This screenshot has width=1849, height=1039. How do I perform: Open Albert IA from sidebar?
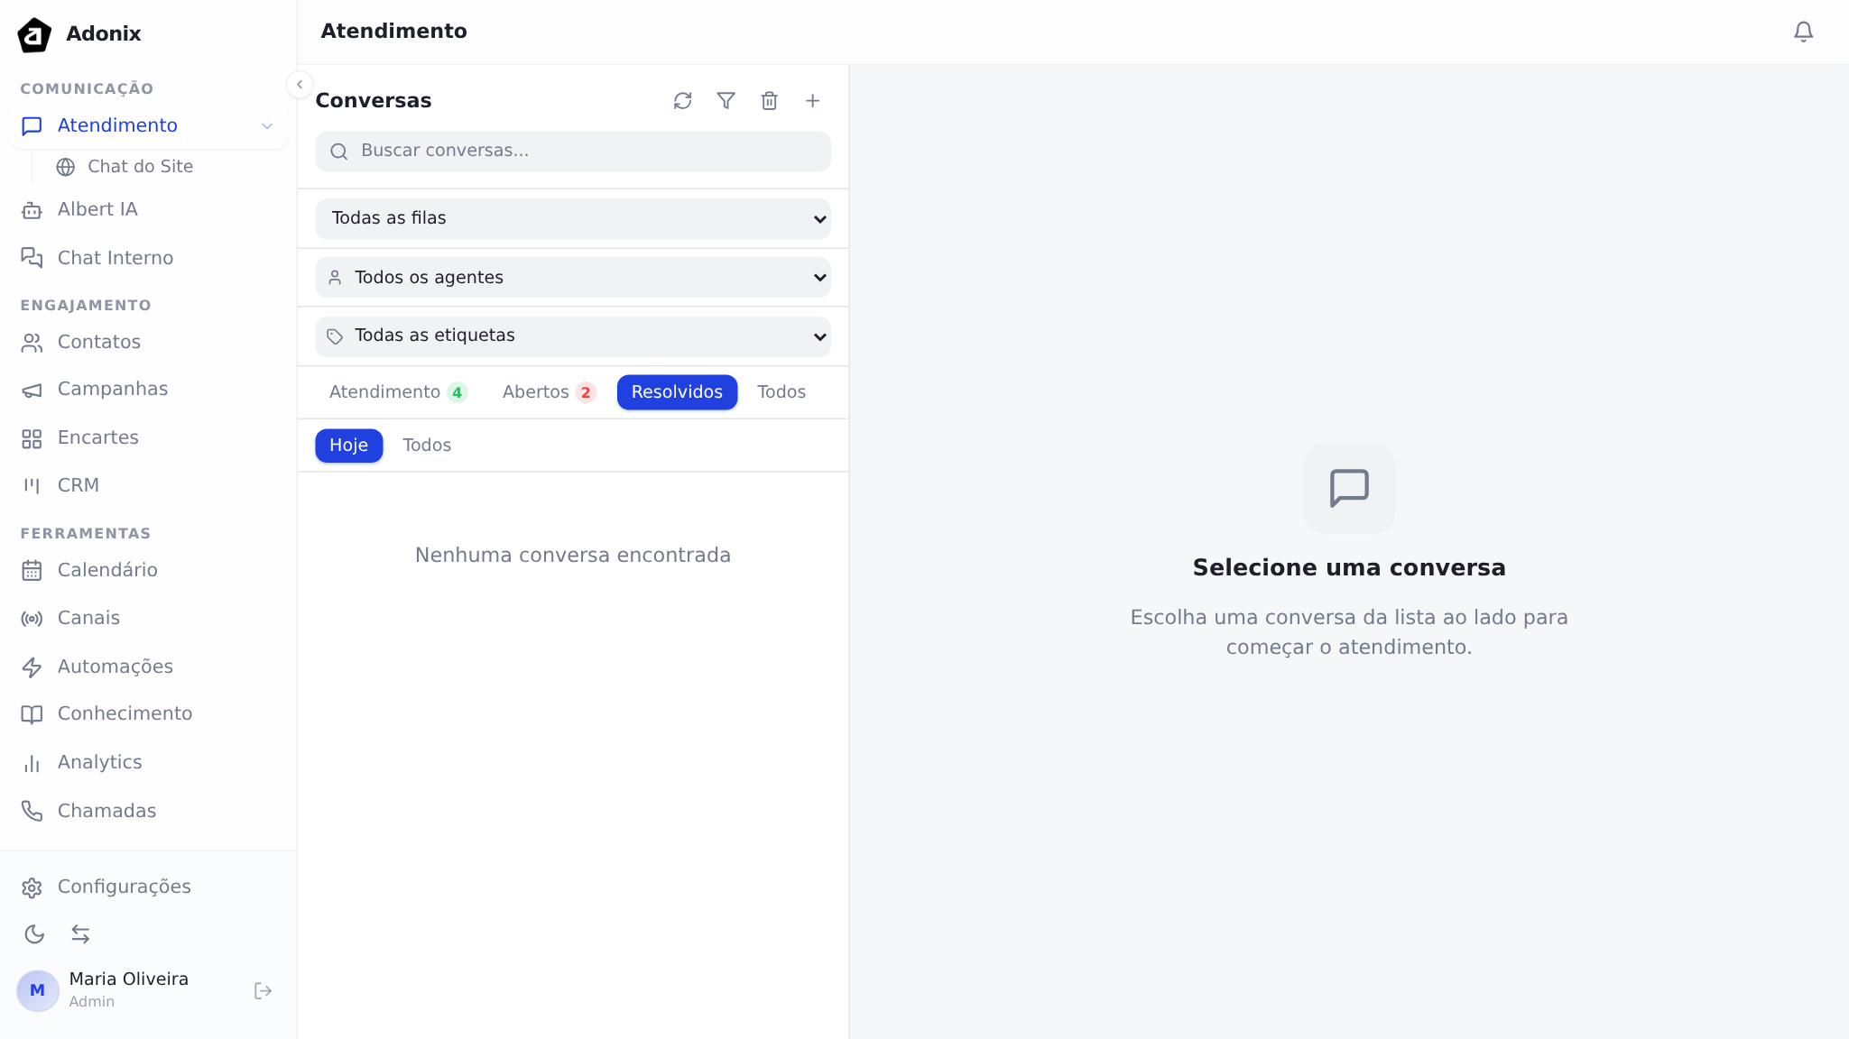[x=97, y=210]
